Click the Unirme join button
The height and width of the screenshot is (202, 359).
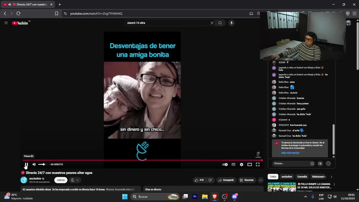click(61, 180)
